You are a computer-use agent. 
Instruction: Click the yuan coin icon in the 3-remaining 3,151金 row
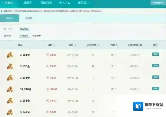tap(48, 78)
